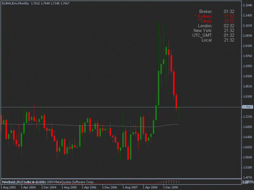Select the 1 Apr 2004 date label
Screen dimensions: 254x190
click(28, 187)
